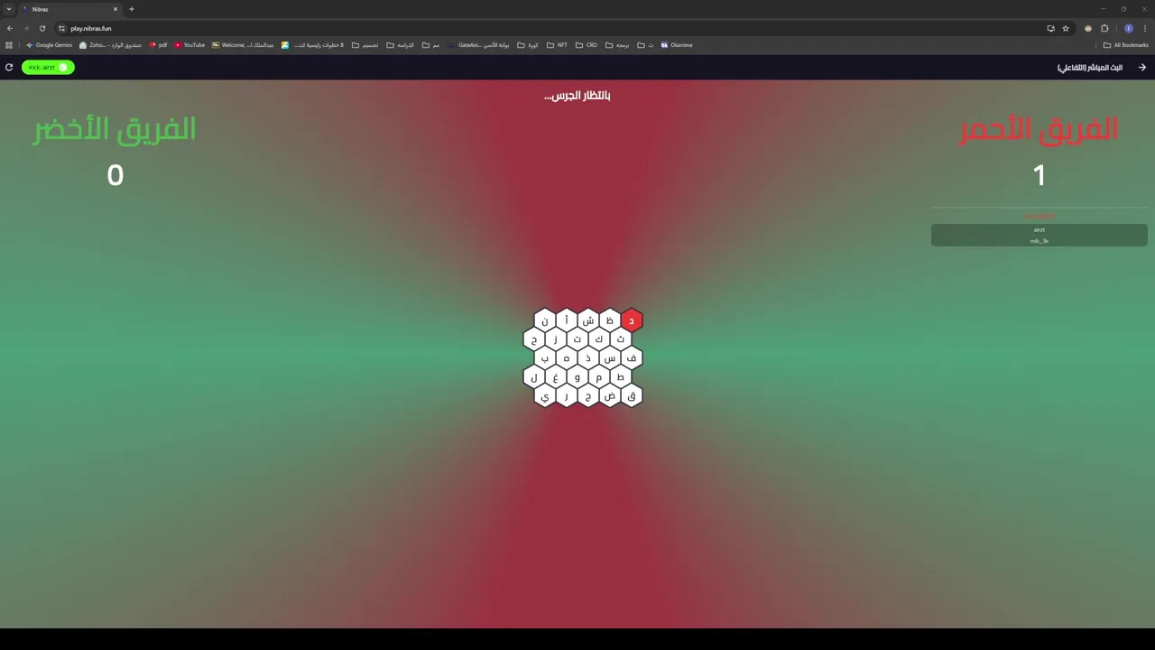The width and height of the screenshot is (1155, 650).
Task: Click the الفريق الأخضر team heading
Action: [115, 129]
